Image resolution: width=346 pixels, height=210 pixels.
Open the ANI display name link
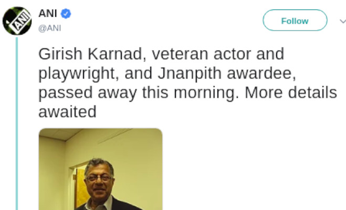point(48,13)
